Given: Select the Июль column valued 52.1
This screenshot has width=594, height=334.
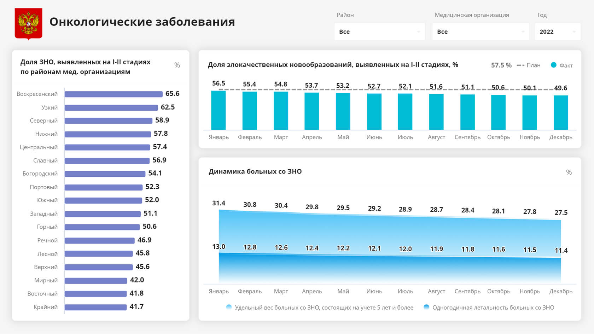Looking at the screenshot, I should [x=405, y=112].
